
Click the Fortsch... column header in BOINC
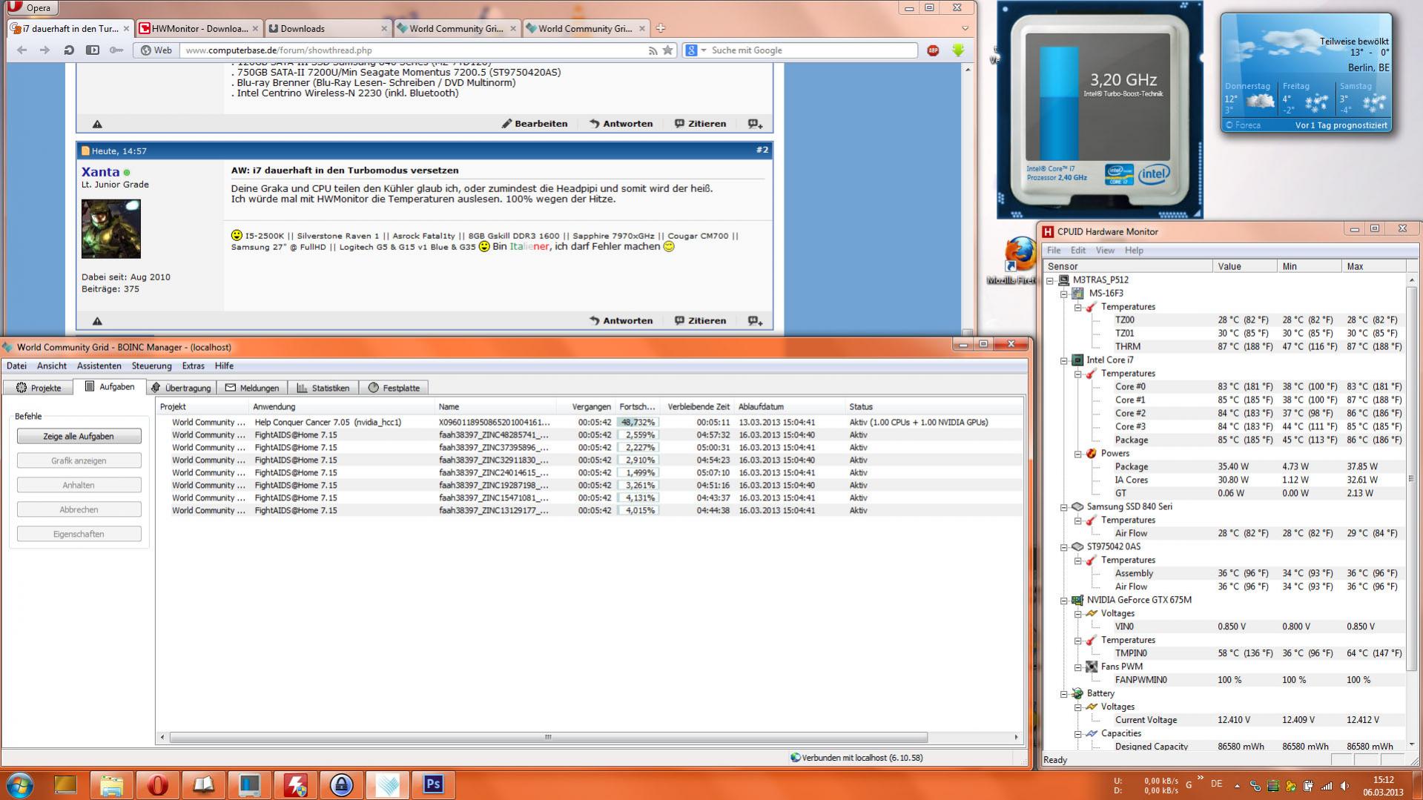point(638,407)
